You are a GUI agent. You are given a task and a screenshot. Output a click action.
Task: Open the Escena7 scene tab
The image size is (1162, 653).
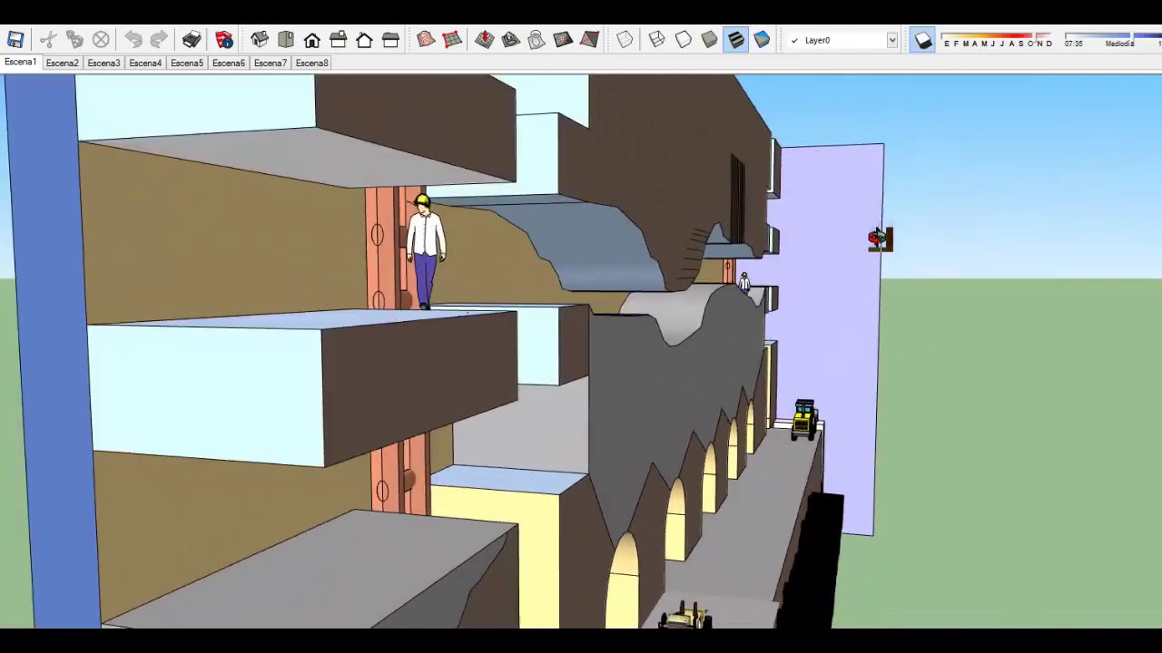click(271, 63)
